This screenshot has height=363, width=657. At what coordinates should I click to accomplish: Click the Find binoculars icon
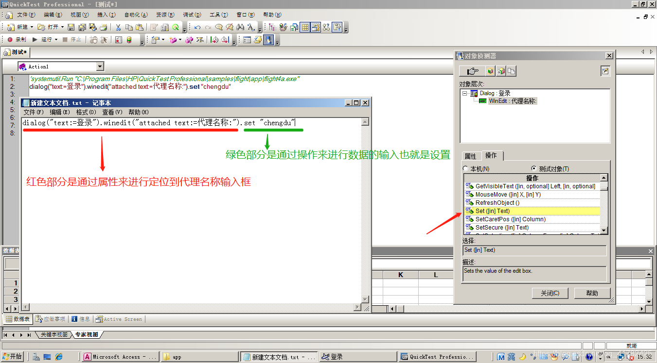point(240,27)
